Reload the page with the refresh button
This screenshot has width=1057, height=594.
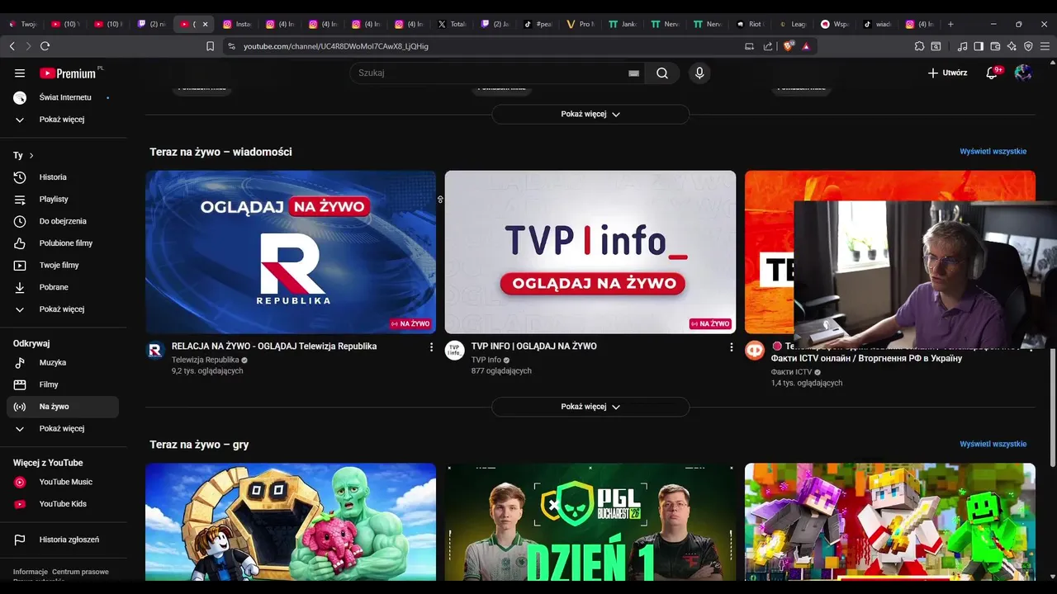45,46
